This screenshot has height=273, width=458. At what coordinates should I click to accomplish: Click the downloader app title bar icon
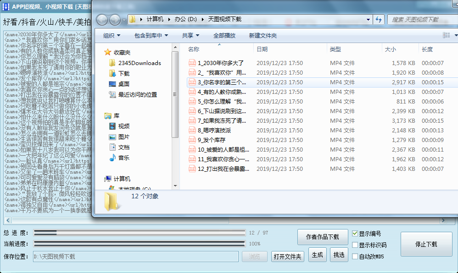[6, 6]
